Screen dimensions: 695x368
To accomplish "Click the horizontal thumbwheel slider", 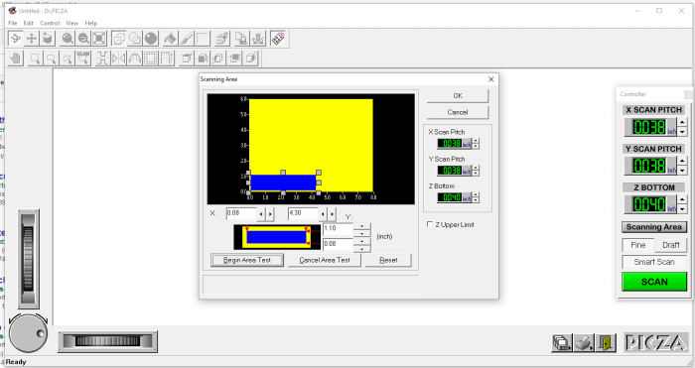I will [107, 341].
